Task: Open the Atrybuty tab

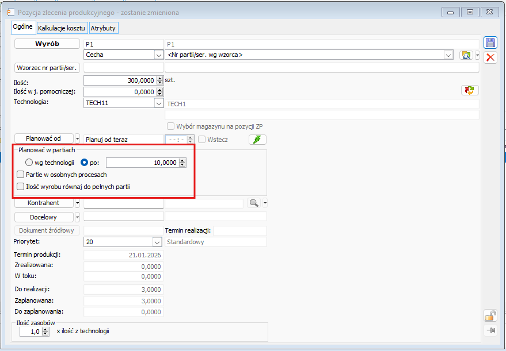Action: (x=103, y=28)
